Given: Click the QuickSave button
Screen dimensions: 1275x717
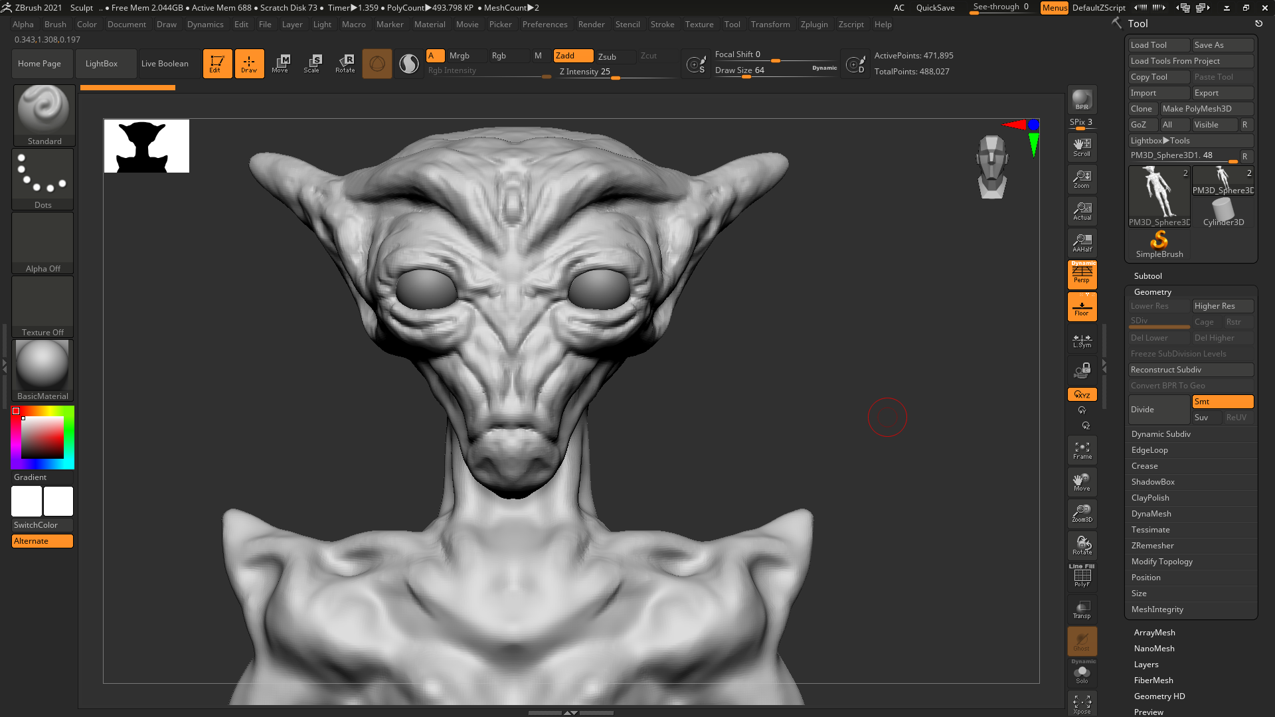Looking at the screenshot, I should 935,8.
